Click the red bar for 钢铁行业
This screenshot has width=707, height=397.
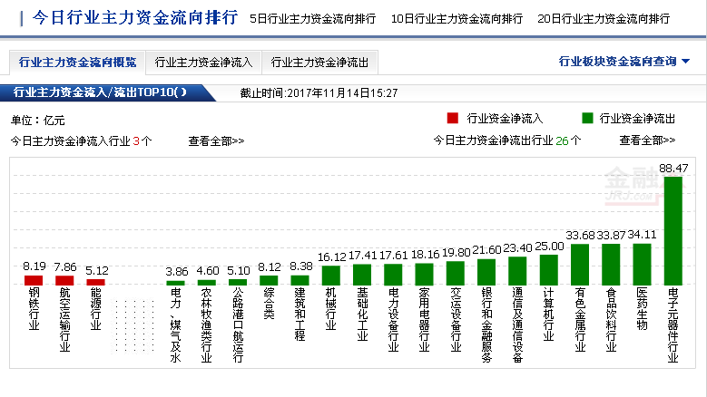tap(34, 280)
